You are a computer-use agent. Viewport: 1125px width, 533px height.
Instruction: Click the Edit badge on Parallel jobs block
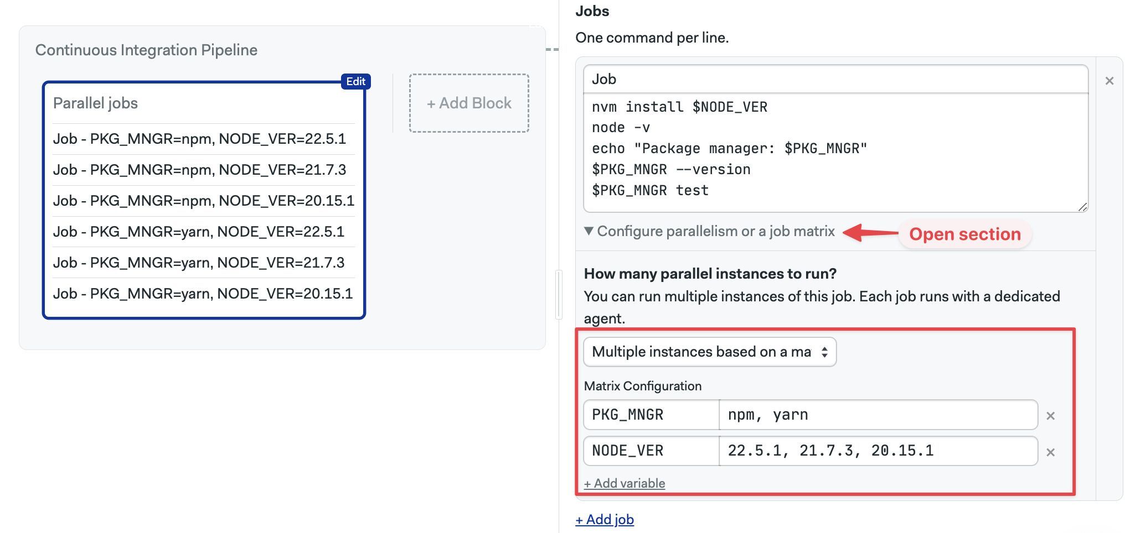(x=355, y=82)
